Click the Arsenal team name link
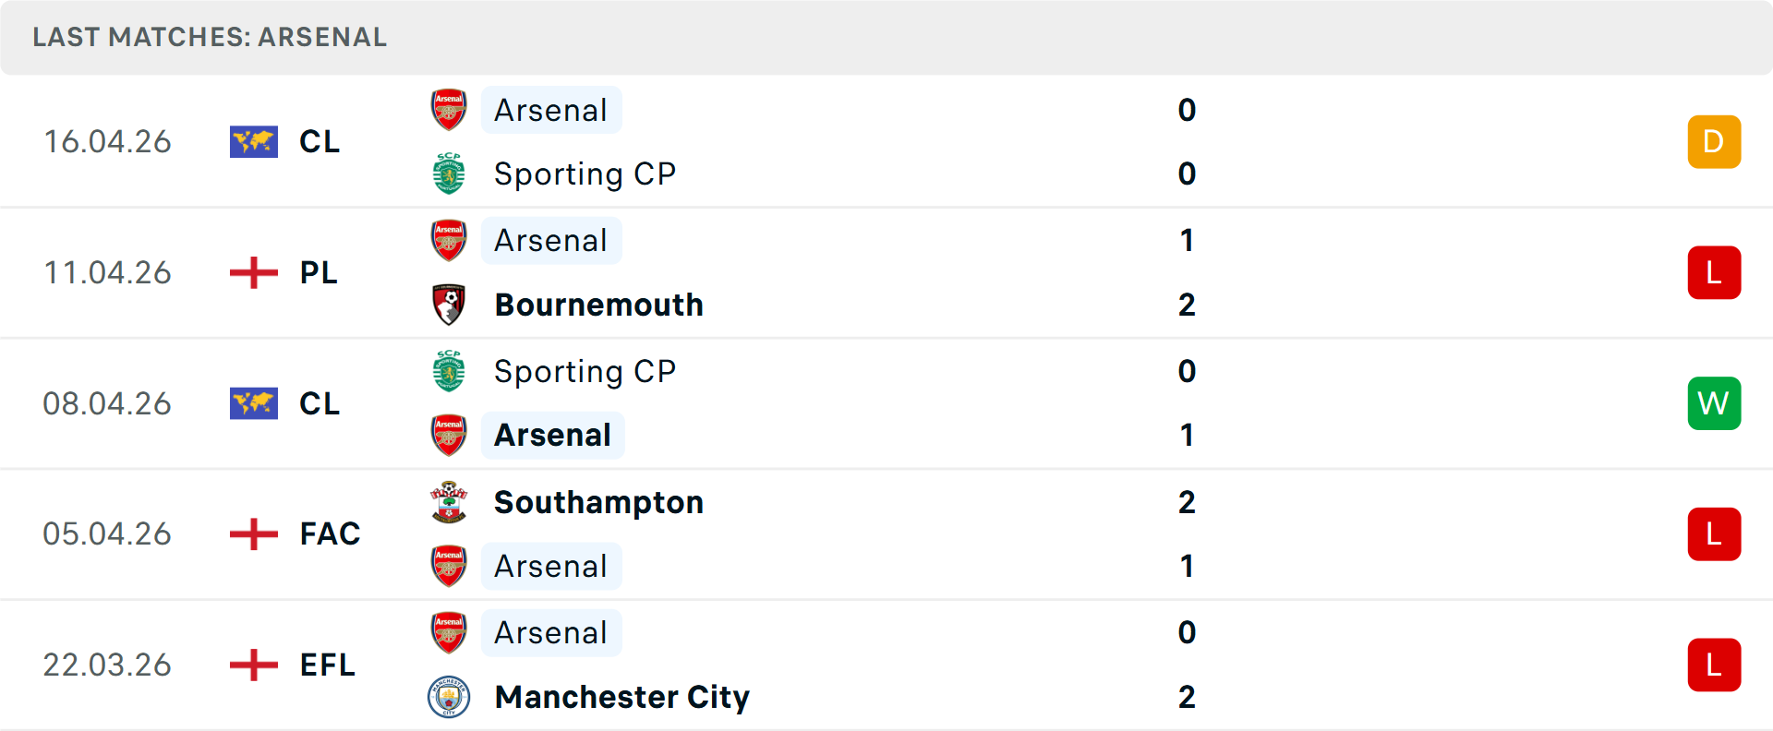Viewport: 1773px width, 731px height. tap(551, 110)
